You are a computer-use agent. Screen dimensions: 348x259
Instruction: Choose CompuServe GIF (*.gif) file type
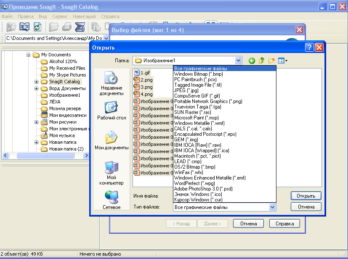coord(225,96)
